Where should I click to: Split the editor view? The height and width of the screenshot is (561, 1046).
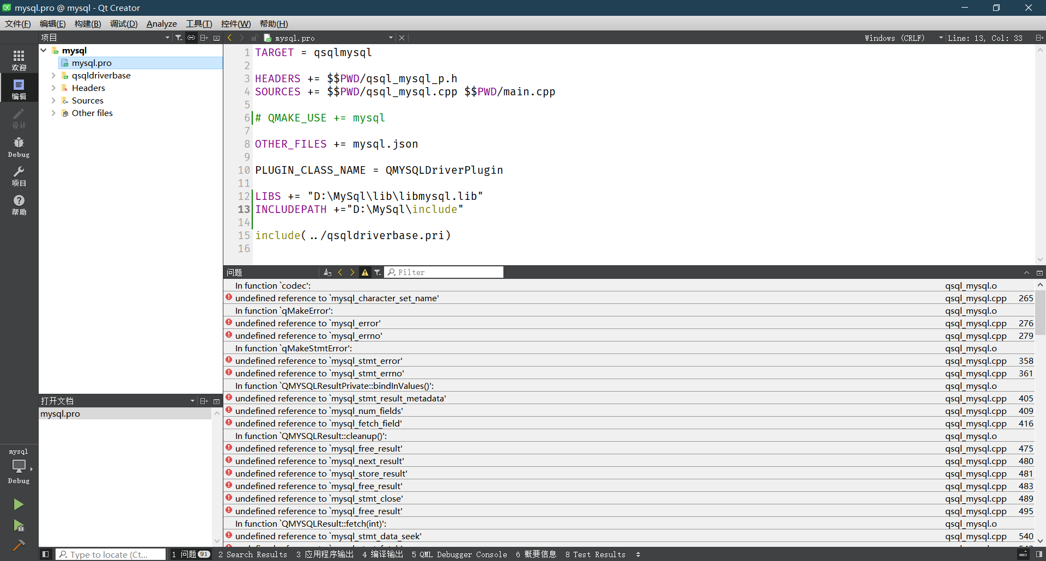[x=1039, y=38]
